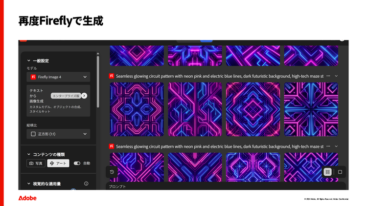The image size is (367, 206).
Task: Click the settings panel vertical scrollbar
Action: [98, 82]
